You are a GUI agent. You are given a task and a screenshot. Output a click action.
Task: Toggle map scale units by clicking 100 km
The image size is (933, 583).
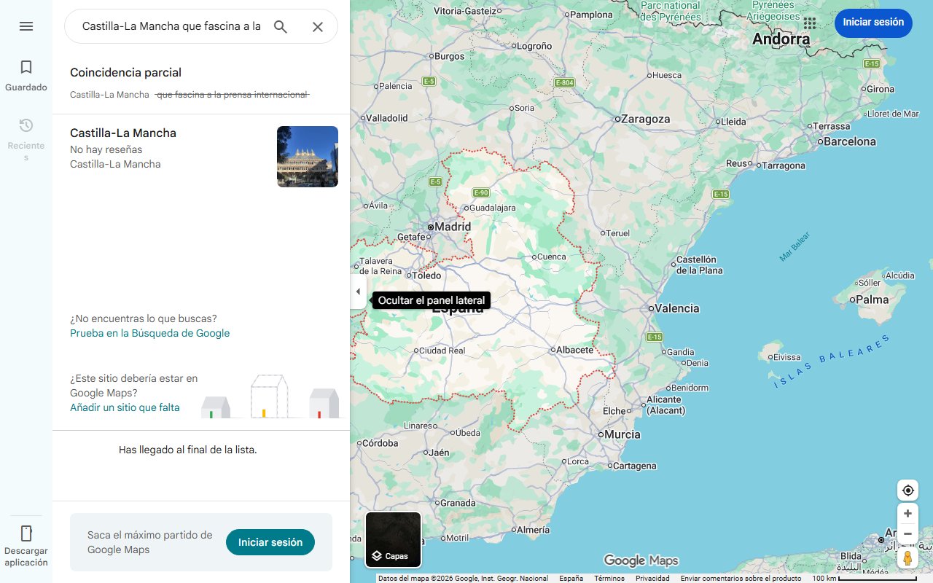point(824,577)
